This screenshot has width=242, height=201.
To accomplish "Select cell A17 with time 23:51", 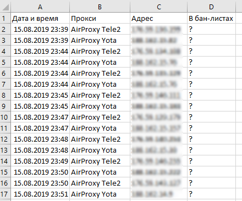I will coord(40,194).
